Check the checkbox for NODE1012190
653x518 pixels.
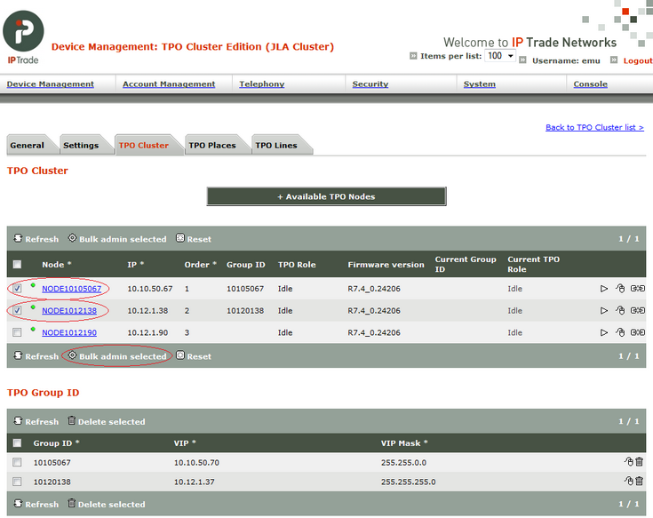tap(17, 332)
